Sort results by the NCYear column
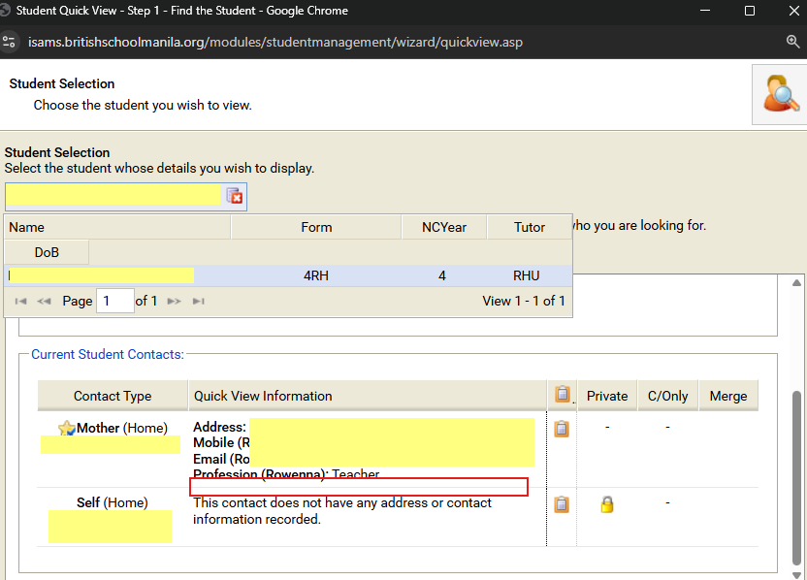This screenshot has height=580, width=807. [443, 227]
